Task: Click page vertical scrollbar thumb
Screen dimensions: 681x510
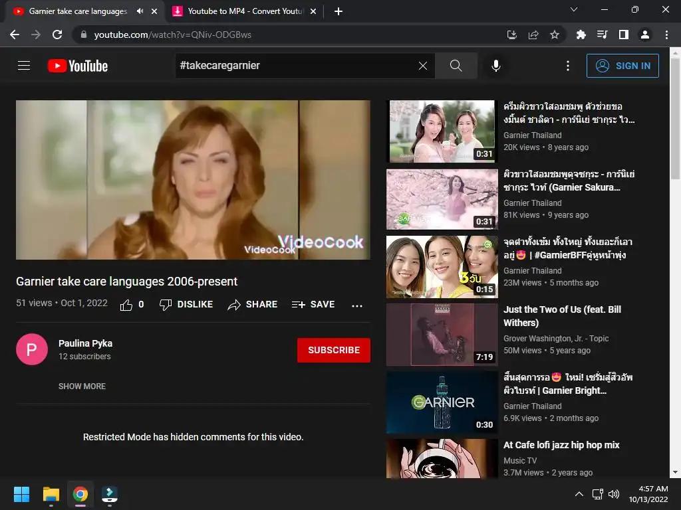Action: coord(675,118)
